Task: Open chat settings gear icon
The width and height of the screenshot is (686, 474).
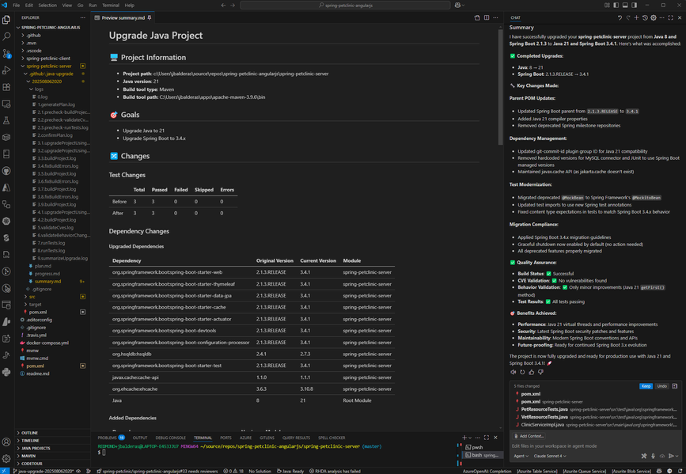Action: [654, 17]
